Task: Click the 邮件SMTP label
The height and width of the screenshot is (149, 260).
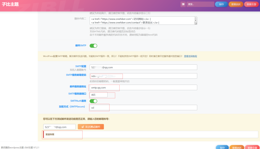Action: point(81,46)
